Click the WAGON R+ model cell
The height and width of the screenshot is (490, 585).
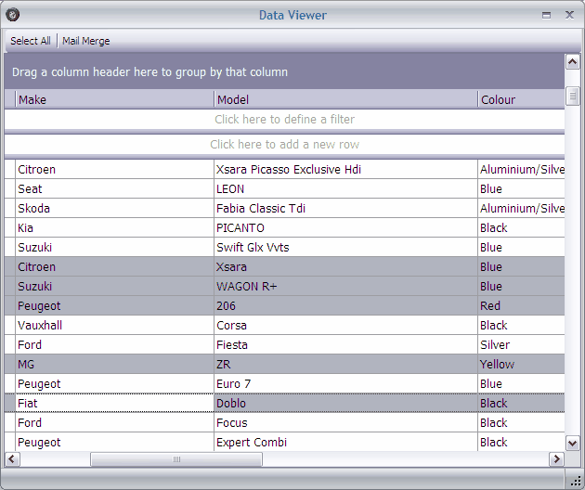(345, 286)
